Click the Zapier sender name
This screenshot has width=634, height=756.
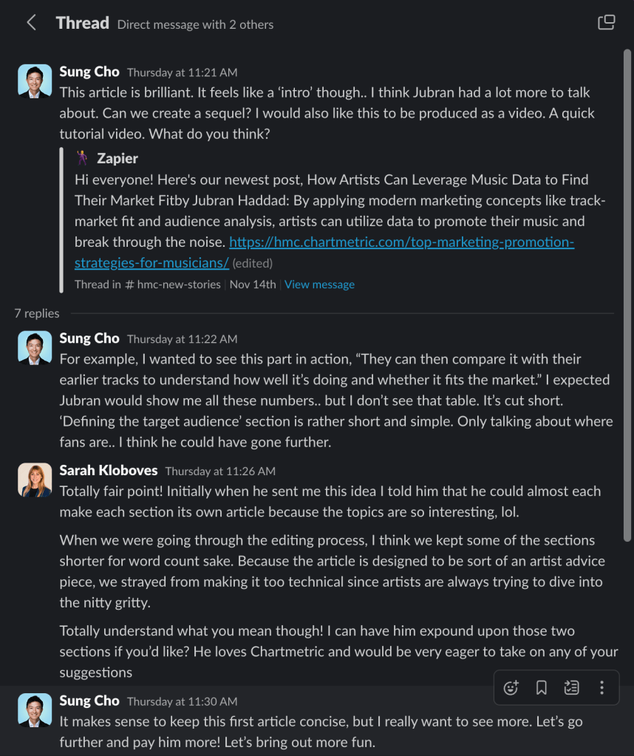point(117,158)
